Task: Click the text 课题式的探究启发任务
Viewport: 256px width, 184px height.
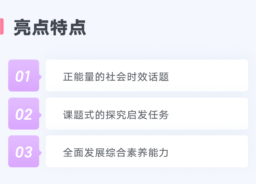Action: click(x=116, y=115)
